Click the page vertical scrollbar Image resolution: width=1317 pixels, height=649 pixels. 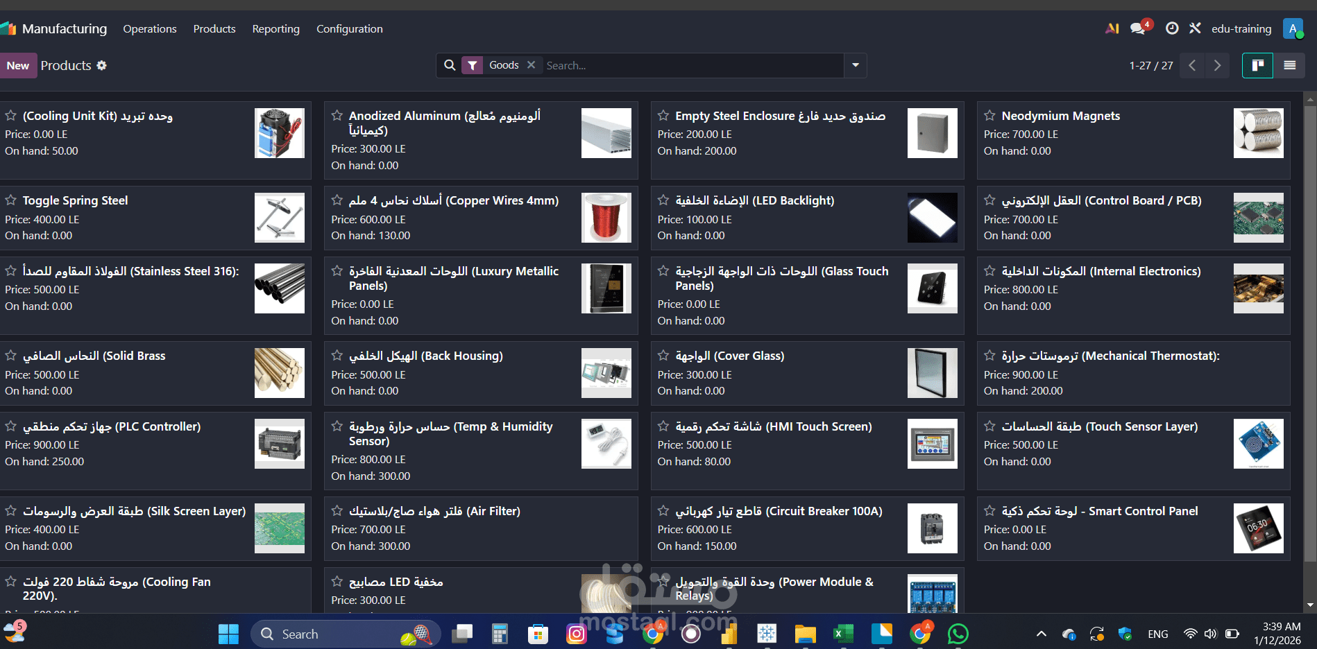(1310, 333)
